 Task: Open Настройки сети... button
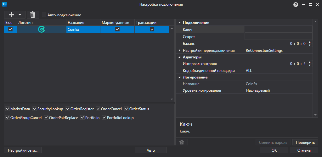coord(23,150)
